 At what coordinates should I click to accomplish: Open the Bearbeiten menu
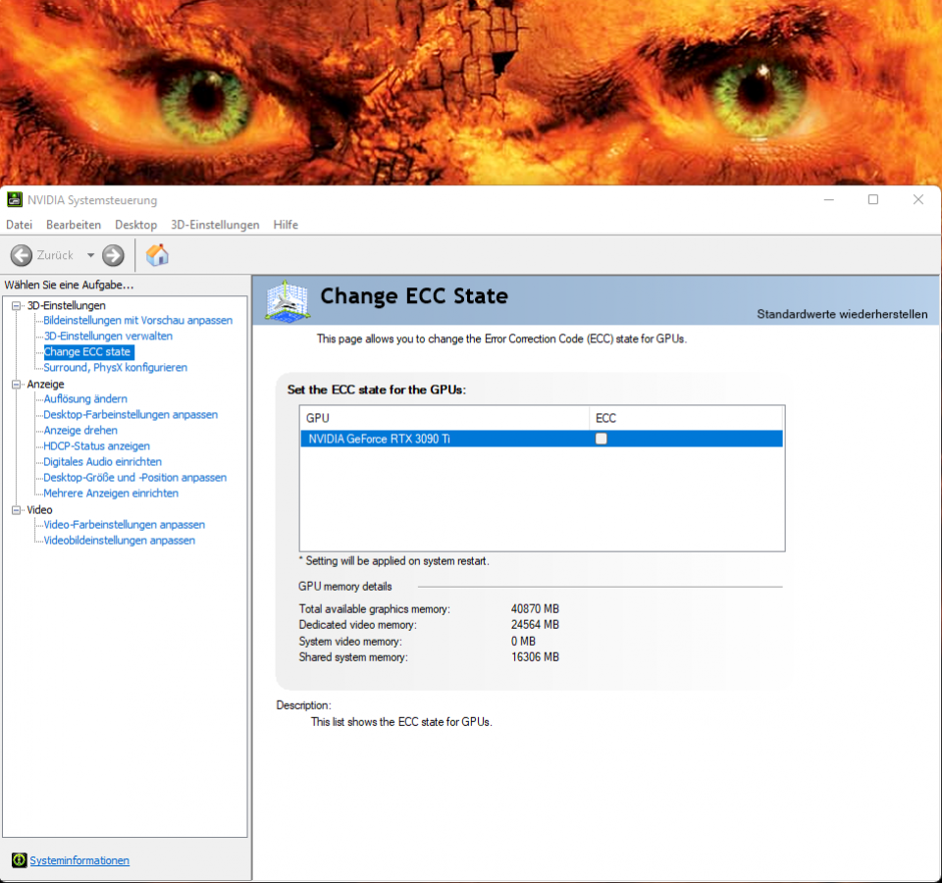74,225
